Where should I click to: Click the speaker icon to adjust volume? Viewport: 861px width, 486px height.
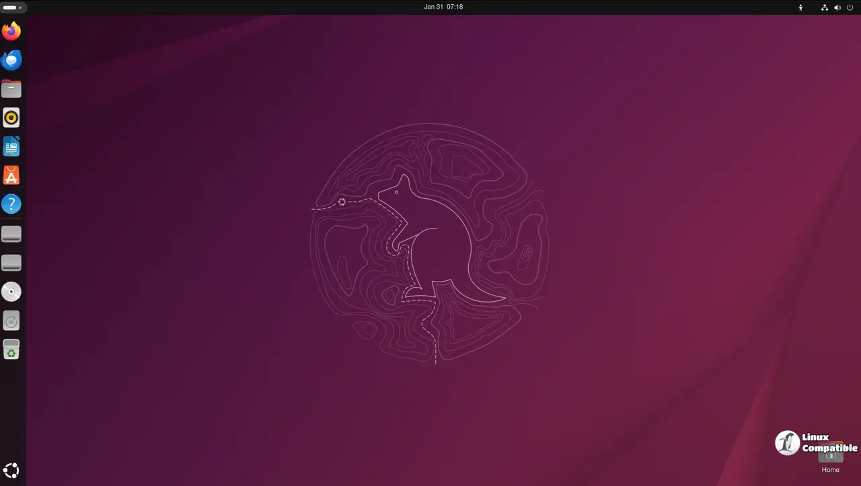[x=837, y=7]
